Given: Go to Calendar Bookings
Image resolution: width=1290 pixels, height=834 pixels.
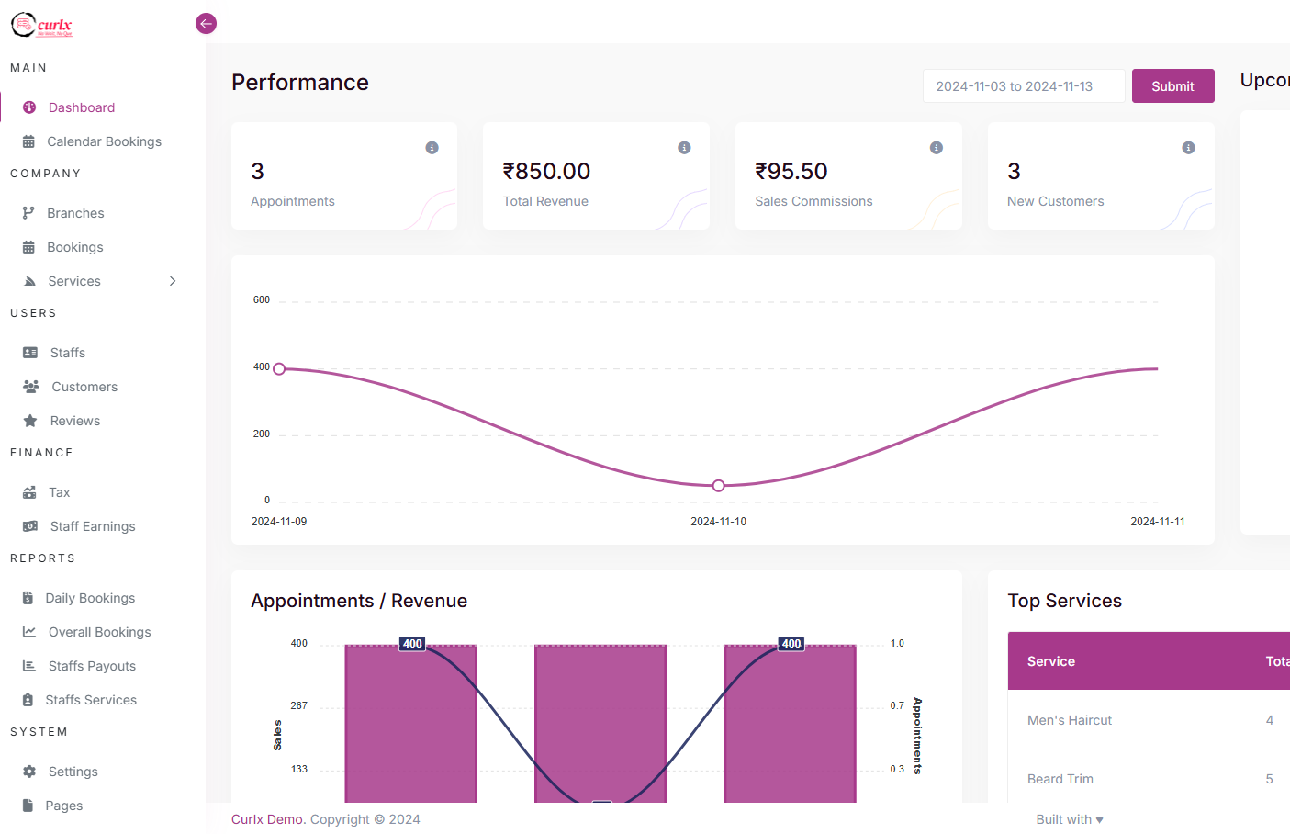Looking at the screenshot, I should point(104,141).
